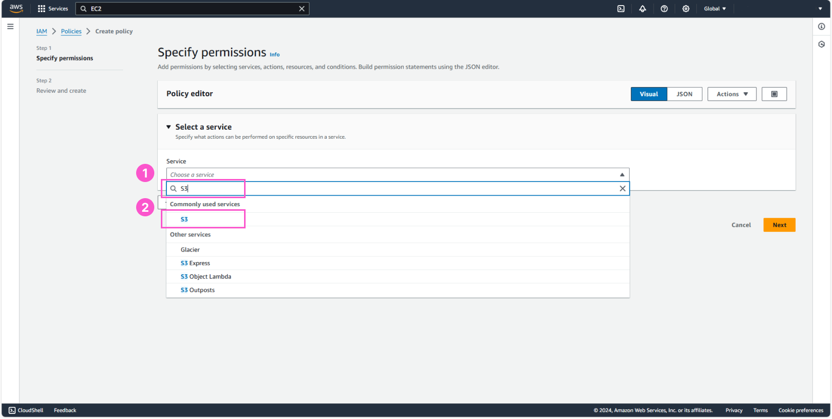Click the S3 service search field

398,189
